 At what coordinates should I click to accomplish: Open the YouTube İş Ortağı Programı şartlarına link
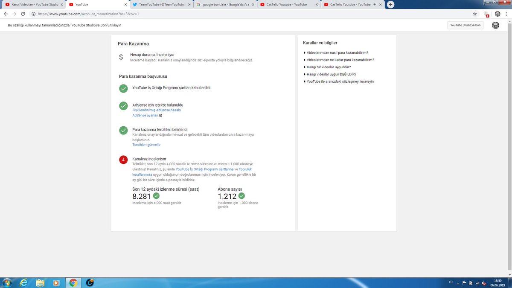click(204, 169)
